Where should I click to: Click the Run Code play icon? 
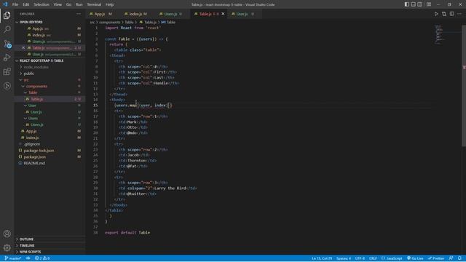point(436,14)
